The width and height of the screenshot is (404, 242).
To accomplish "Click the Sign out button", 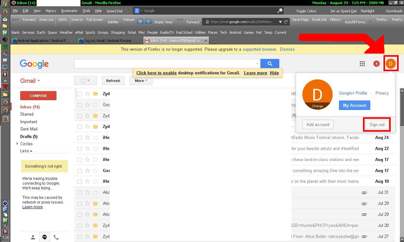I will click(377, 124).
